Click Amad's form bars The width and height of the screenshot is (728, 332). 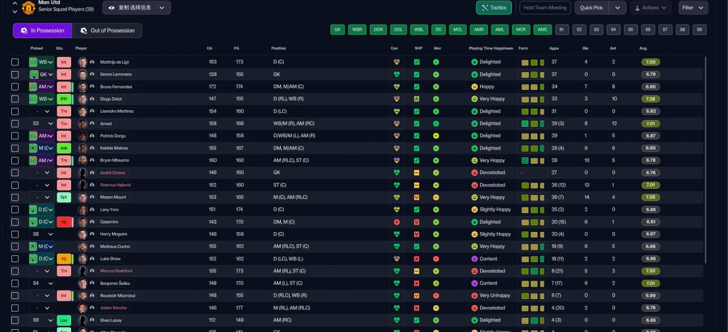pos(533,123)
